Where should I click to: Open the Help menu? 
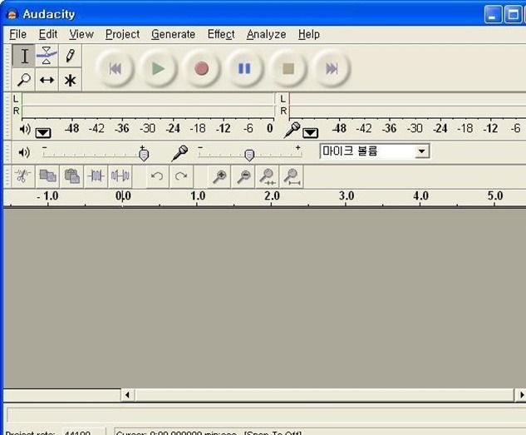(x=309, y=34)
